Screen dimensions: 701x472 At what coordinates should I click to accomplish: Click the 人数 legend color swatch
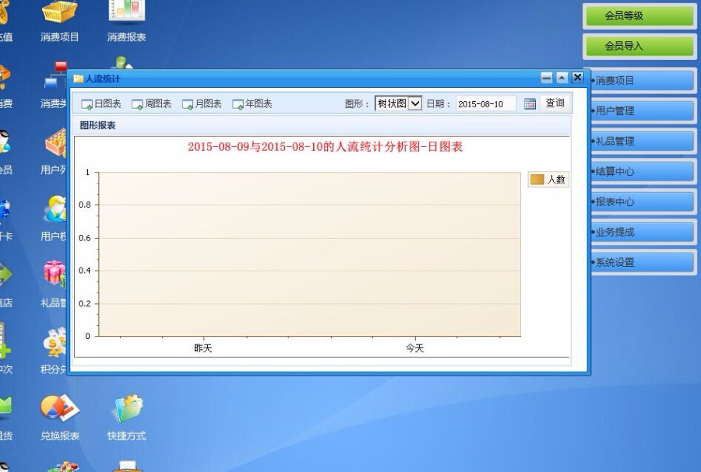point(536,178)
